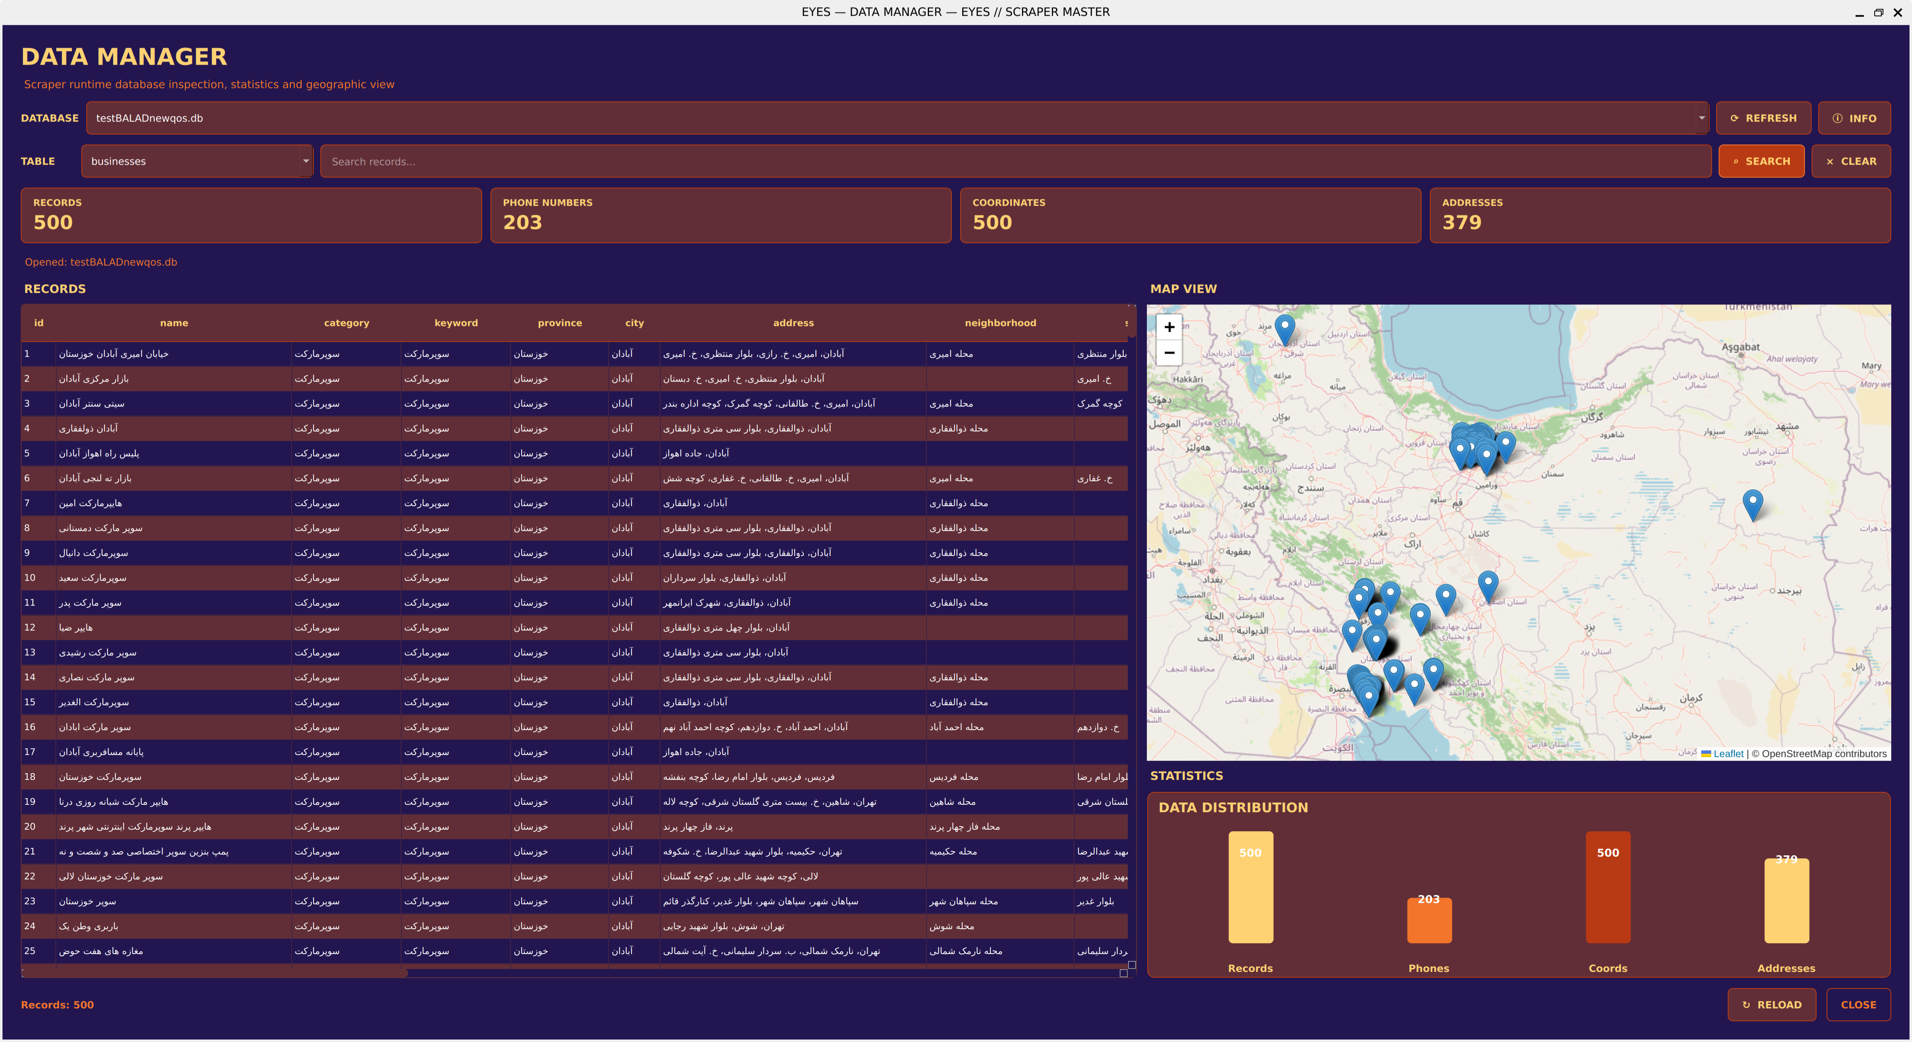Sort by keyword column header
The image size is (1912, 1042).
click(456, 323)
